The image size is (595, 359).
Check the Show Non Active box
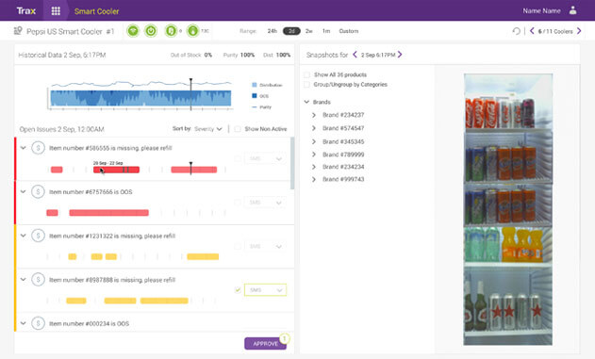[x=238, y=129]
